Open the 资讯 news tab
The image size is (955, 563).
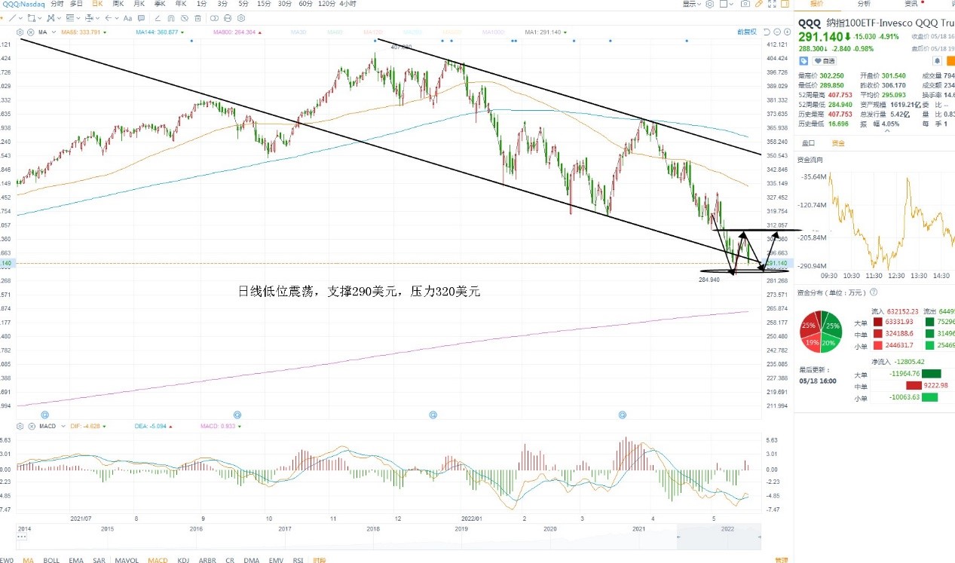[x=912, y=4]
